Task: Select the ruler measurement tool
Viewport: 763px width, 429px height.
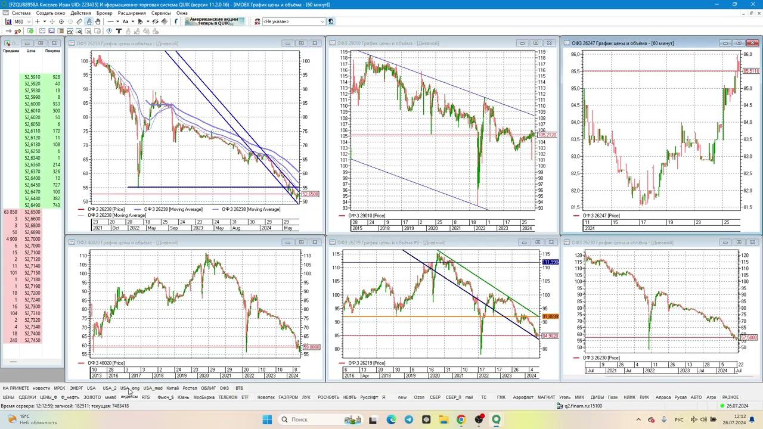Action: coord(79,21)
